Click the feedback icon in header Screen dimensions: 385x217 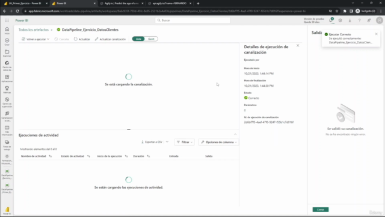[x=369, y=20]
